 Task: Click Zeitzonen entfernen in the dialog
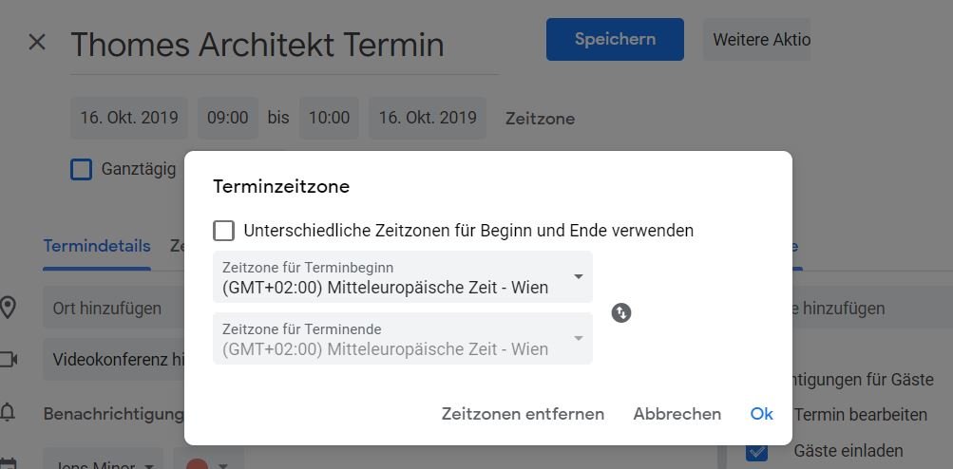coord(523,414)
